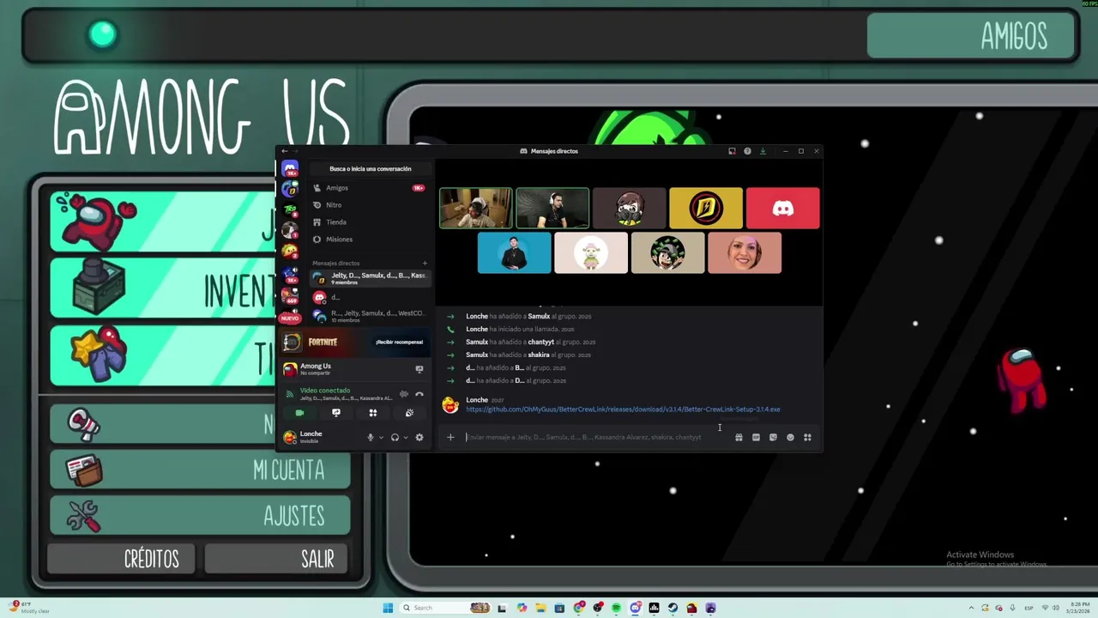Open Nitro page in Discord sidebar

[x=370, y=205]
